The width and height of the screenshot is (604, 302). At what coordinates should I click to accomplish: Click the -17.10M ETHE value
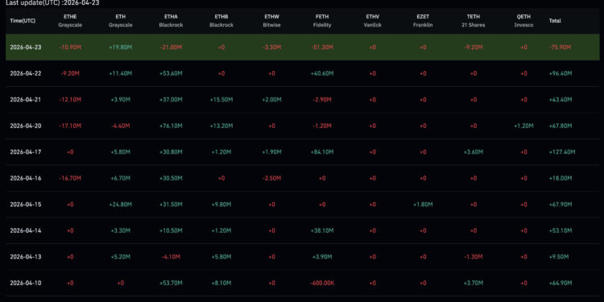(70, 126)
